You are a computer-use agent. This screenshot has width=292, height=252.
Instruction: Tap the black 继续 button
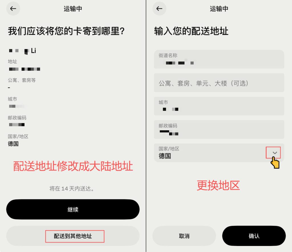(x=73, y=209)
